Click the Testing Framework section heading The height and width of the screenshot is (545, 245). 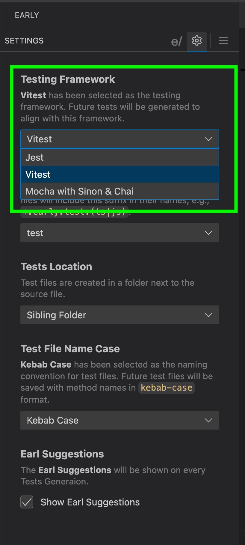click(x=68, y=79)
